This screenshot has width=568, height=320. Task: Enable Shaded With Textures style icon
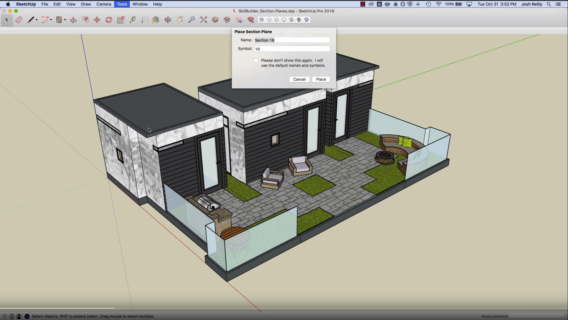[x=299, y=20]
